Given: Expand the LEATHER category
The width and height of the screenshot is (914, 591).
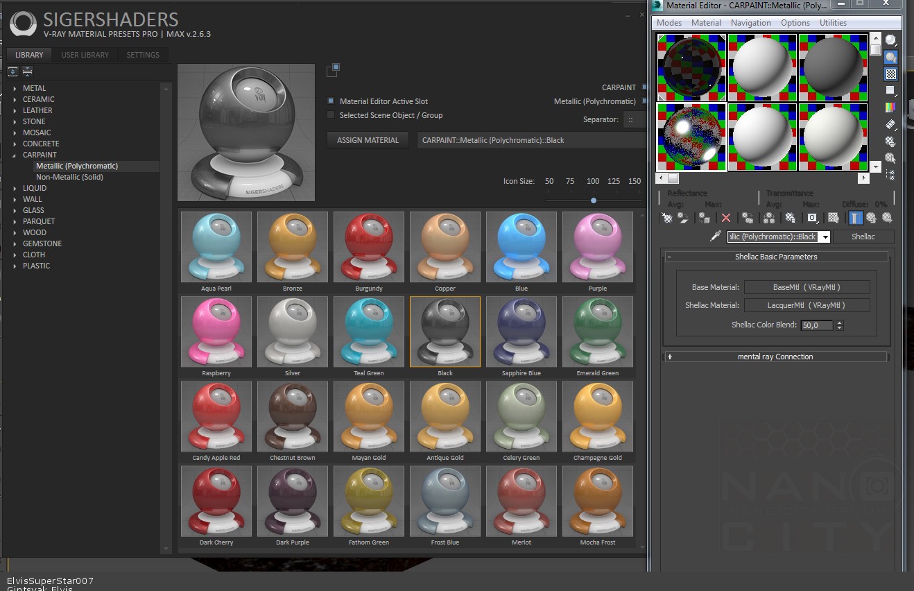Looking at the screenshot, I should (15, 110).
